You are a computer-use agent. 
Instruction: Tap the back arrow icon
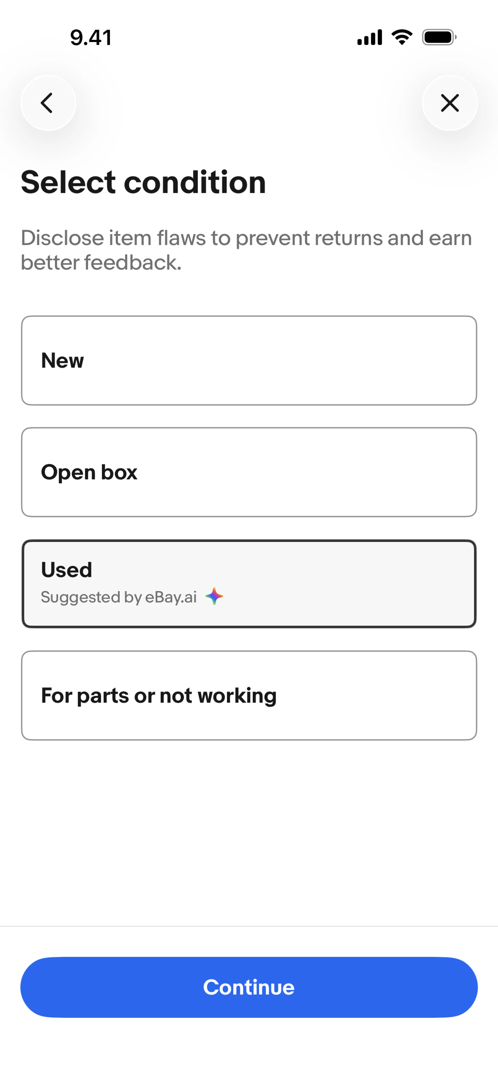(x=48, y=103)
